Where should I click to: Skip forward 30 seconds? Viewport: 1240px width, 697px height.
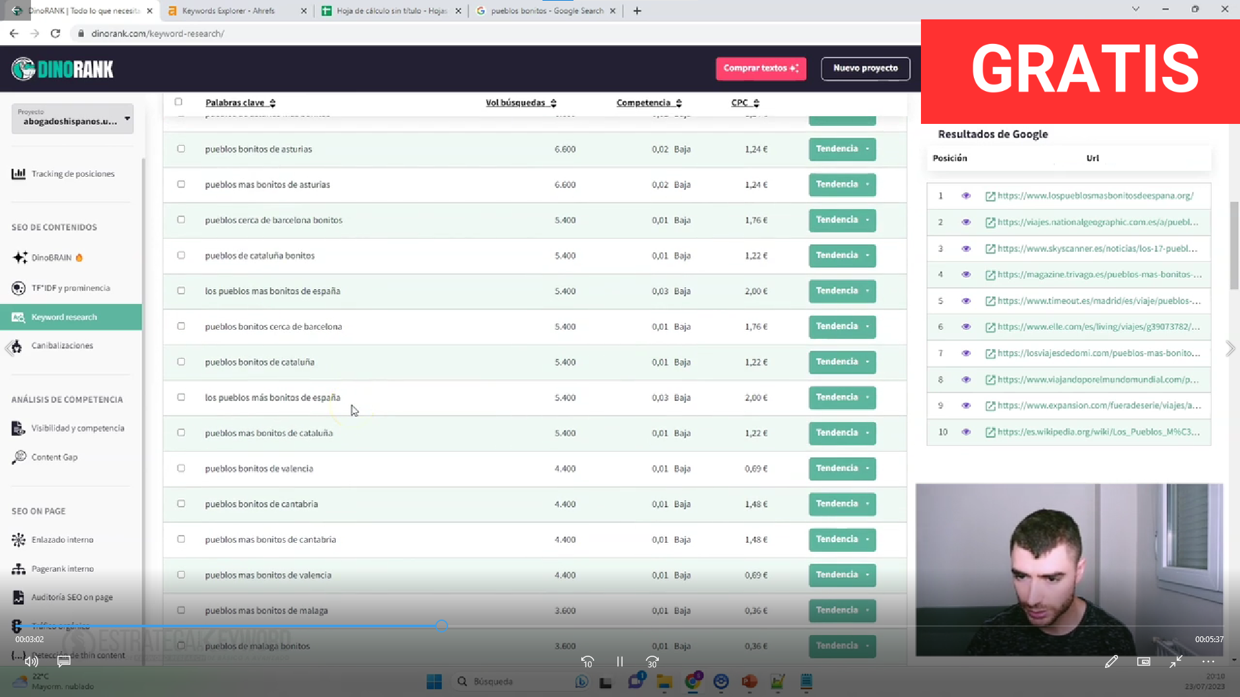click(x=652, y=662)
